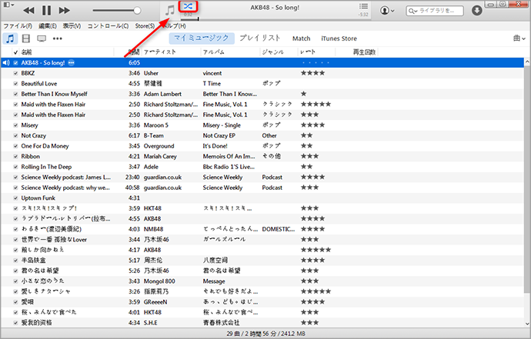
Task: Sort by the ジャンル column header
Action: click(273, 52)
